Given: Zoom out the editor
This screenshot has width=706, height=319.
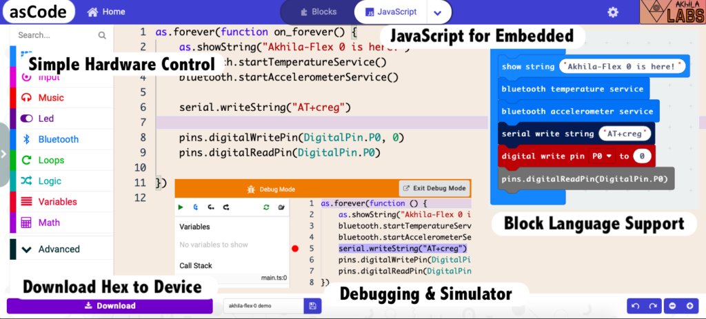Looking at the screenshot, I should [673, 306].
